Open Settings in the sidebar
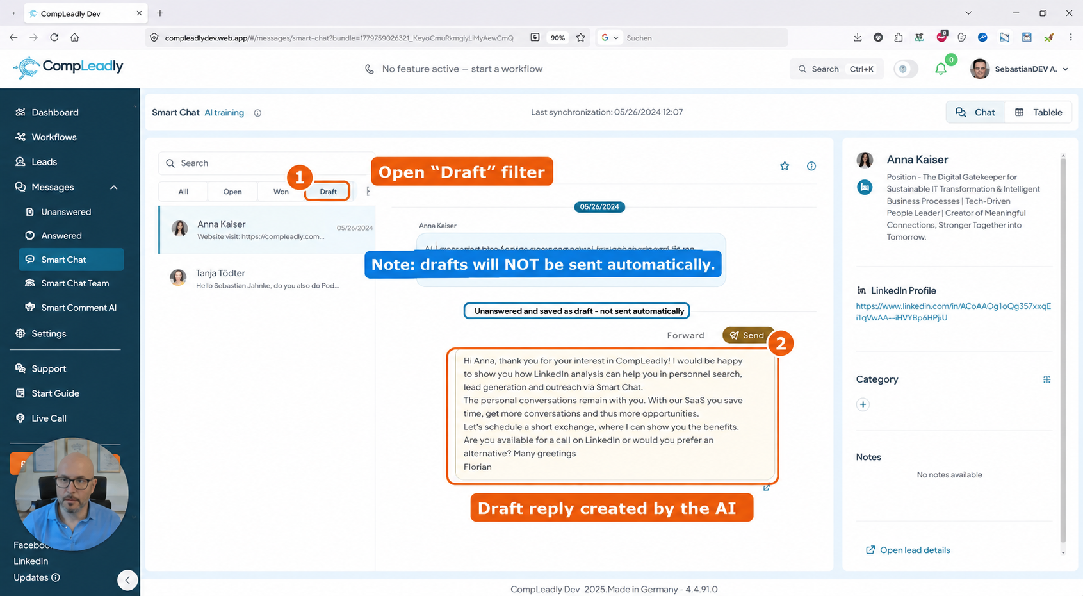Image resolution: width=1083 pixels, height=596 pixels. tap(49, 333)
